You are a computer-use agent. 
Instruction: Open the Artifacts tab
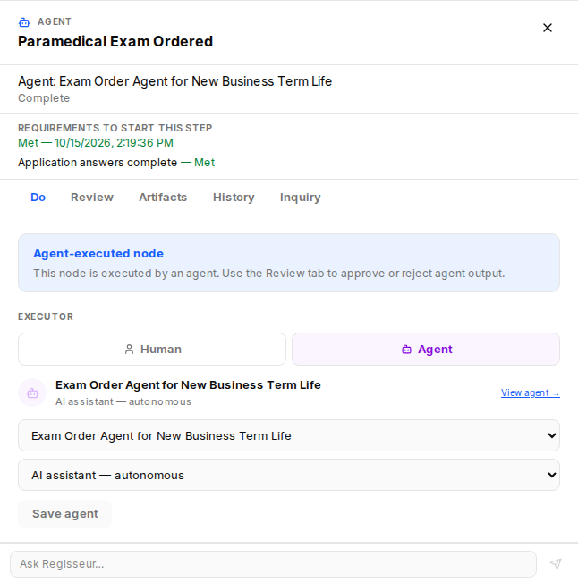pos(163,197)
